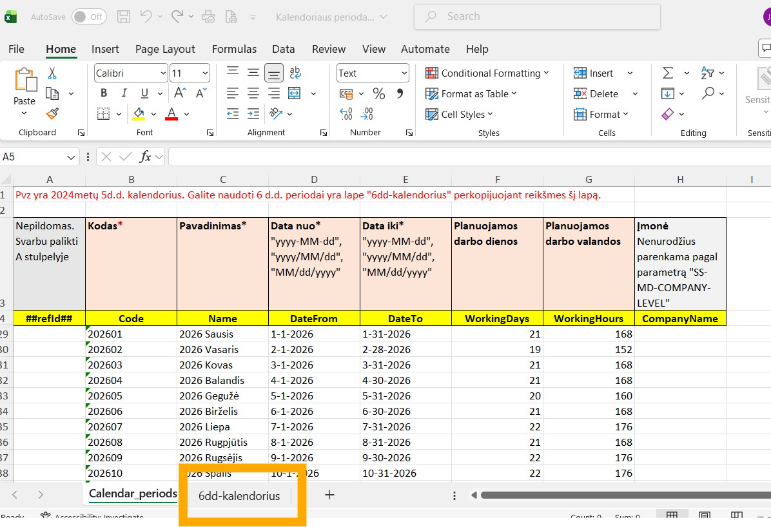Viewport: 771px width, 527px height.
Task: Click the AutoSum sigma icon
Action: coord(668,73)
